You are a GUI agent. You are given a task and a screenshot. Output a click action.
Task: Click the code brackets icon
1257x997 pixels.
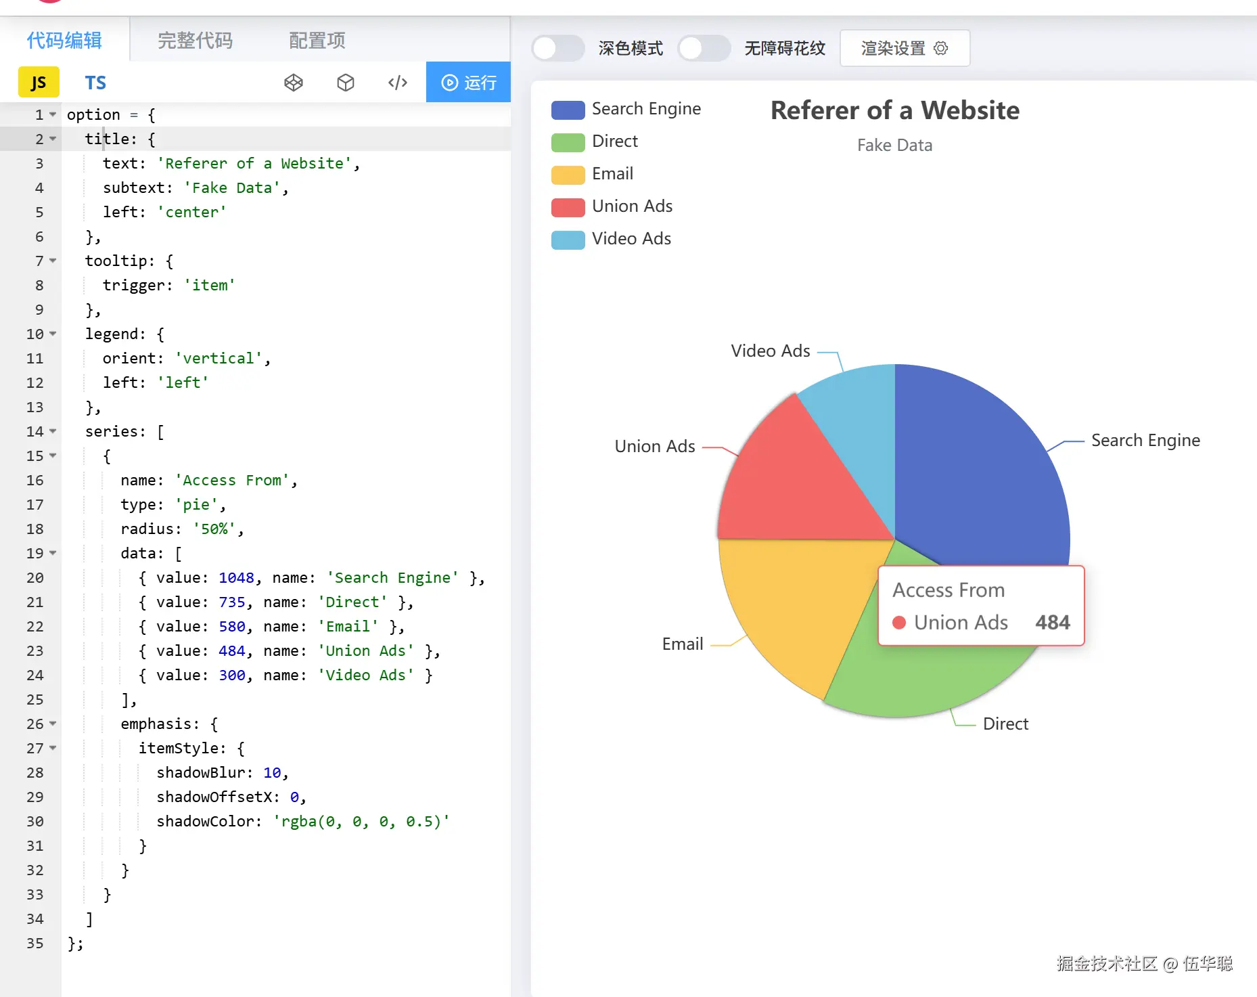pos(398,83)
